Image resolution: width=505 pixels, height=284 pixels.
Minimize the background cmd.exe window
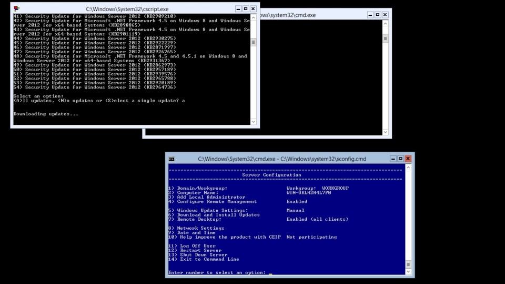(x=370, y=15)
